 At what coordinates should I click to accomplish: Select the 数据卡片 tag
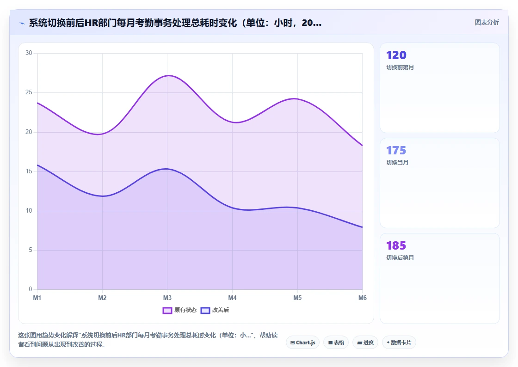pos(399,343)
